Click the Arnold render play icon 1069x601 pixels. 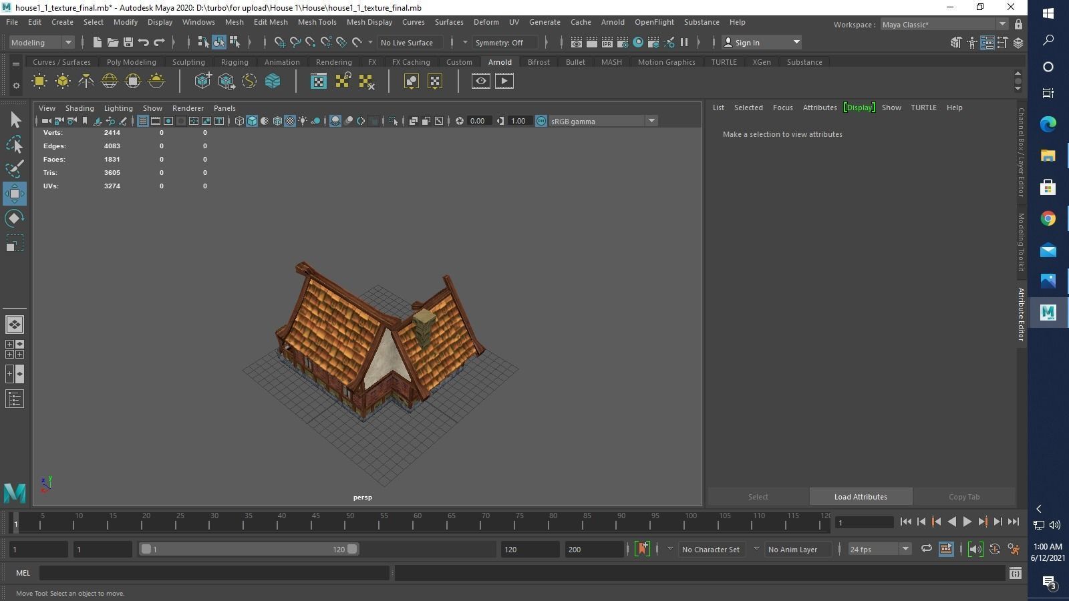(504, 81)
